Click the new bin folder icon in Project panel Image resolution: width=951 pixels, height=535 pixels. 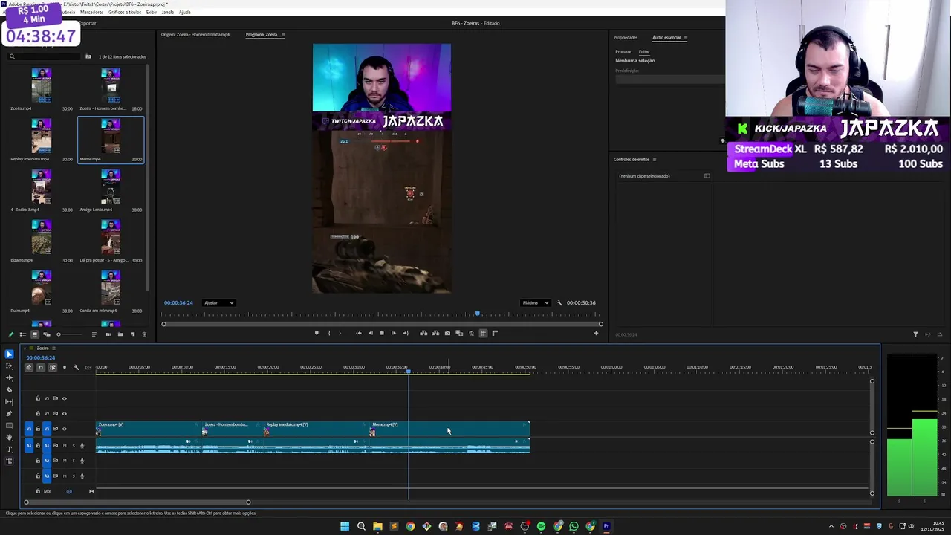120,334
